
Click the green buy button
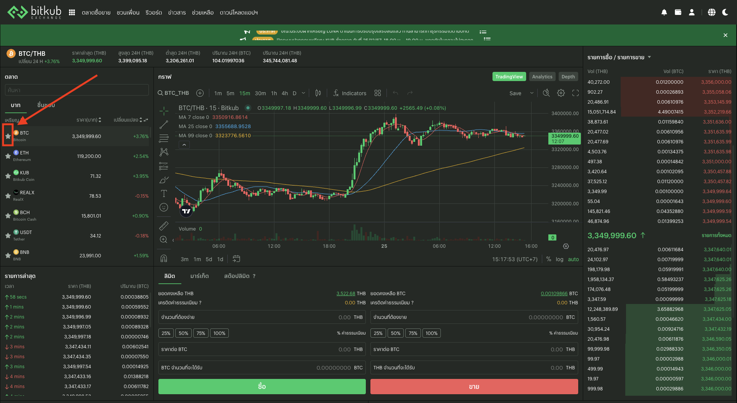point(262,387)
